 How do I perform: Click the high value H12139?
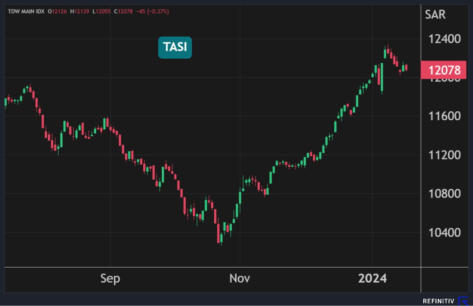click(79, 11)
